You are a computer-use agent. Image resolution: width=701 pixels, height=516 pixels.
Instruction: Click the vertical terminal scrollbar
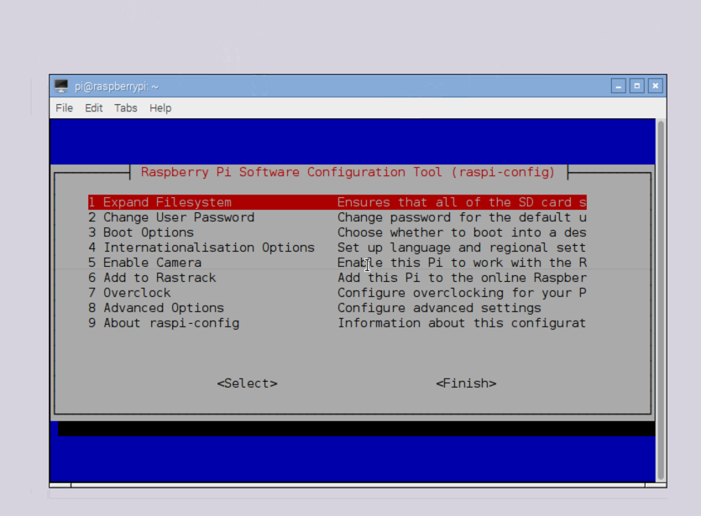click(661, 300)
